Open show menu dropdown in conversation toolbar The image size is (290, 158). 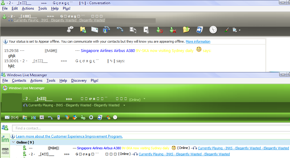(237, 30)
